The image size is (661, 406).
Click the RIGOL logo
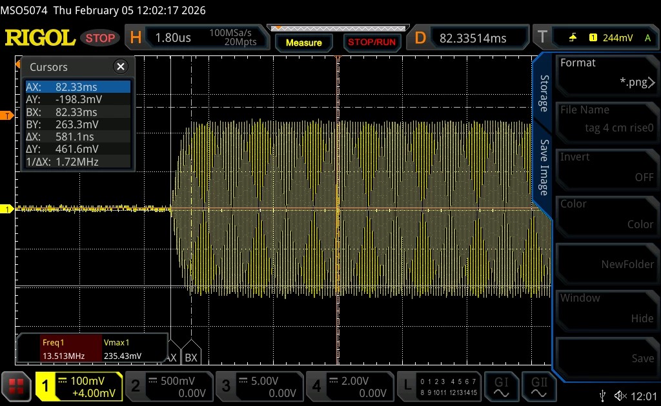40,38
